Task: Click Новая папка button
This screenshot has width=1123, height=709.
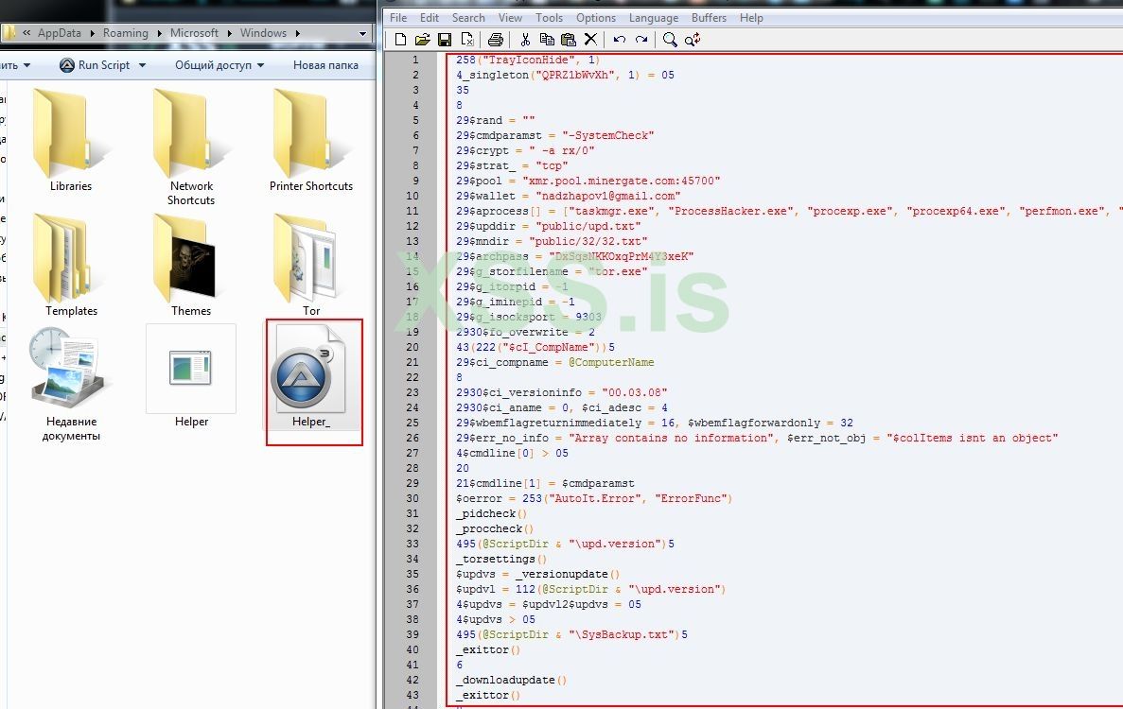Action: tap(325, 65)
